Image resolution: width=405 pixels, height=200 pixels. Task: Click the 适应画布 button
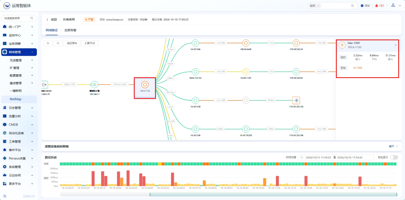72,43
